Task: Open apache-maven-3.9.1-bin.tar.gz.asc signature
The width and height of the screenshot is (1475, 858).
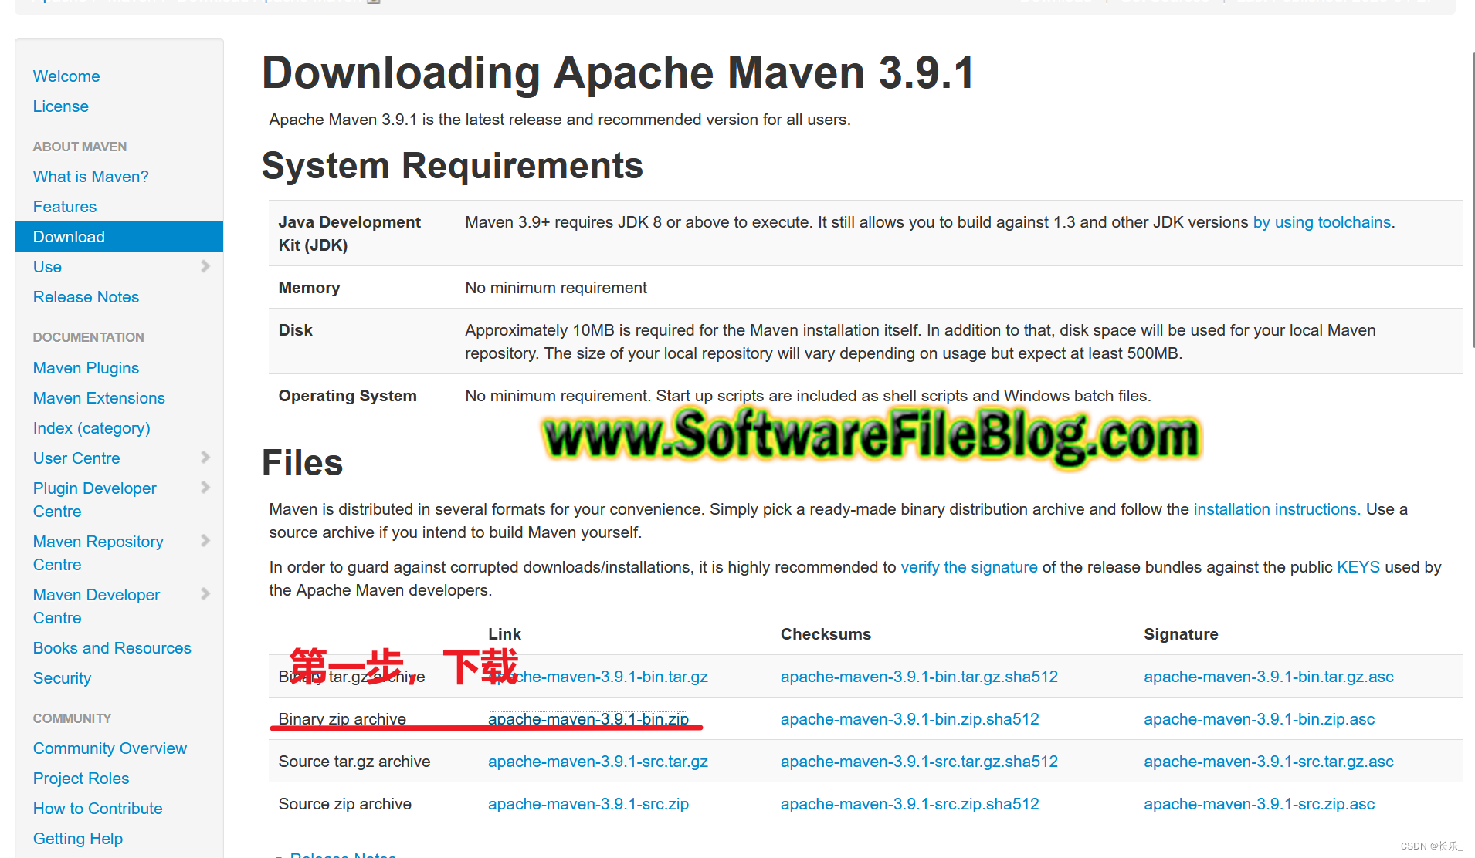Action: click(1269, 677)
